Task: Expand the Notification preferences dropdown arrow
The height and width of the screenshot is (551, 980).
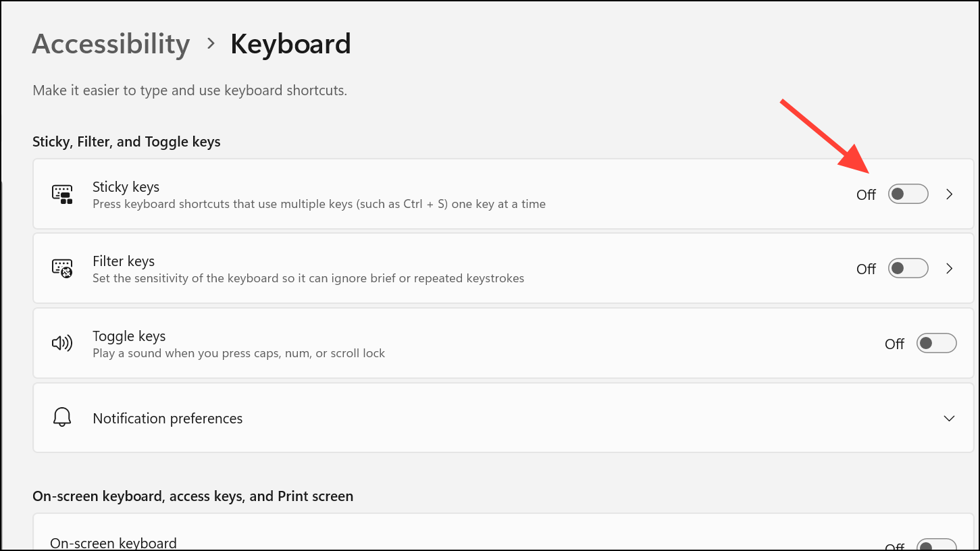Action: click(950, 419)
